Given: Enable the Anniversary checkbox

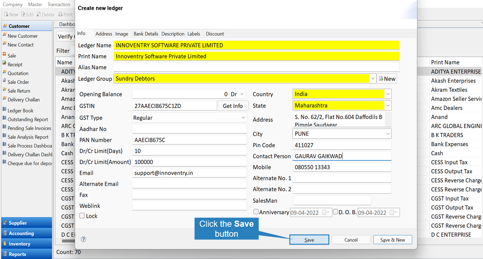Looking at the screenshot, I should 256,212.
